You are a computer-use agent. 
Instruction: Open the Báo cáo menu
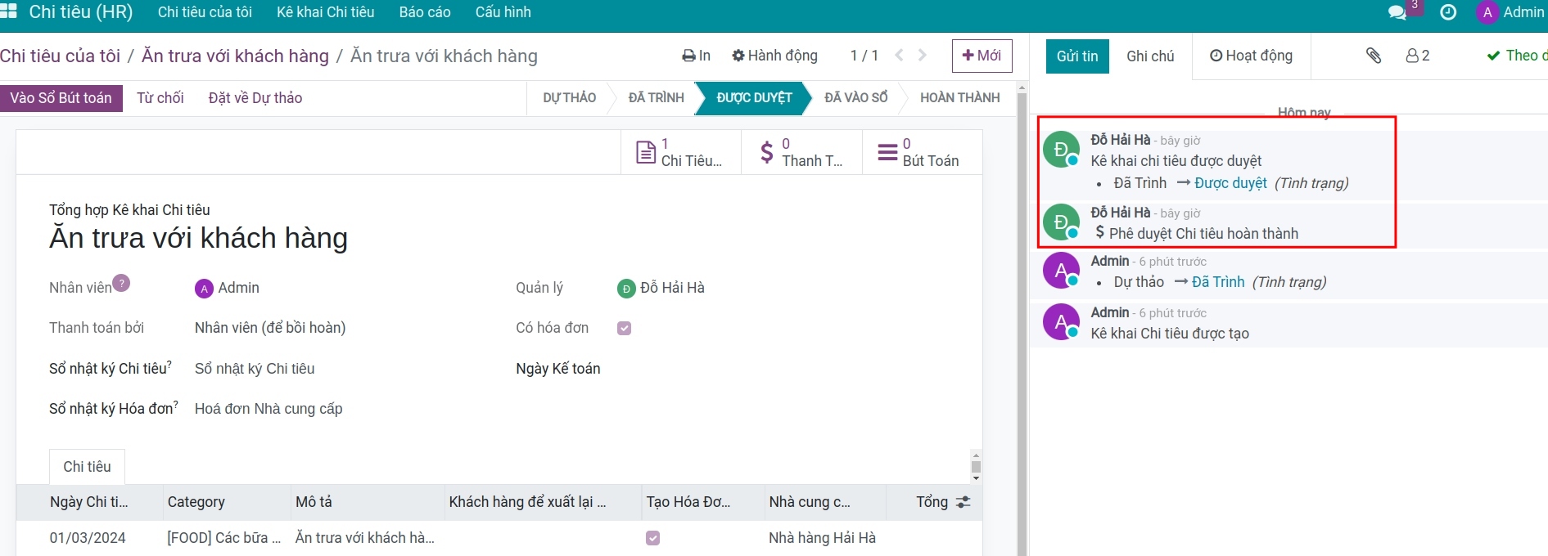(x=425, y=12)
